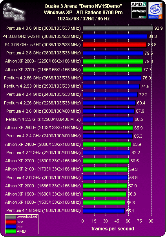Click label Pentium 4 2.66 GHz
The width and height of the screenshot is (166, 237).
point(42,78)
